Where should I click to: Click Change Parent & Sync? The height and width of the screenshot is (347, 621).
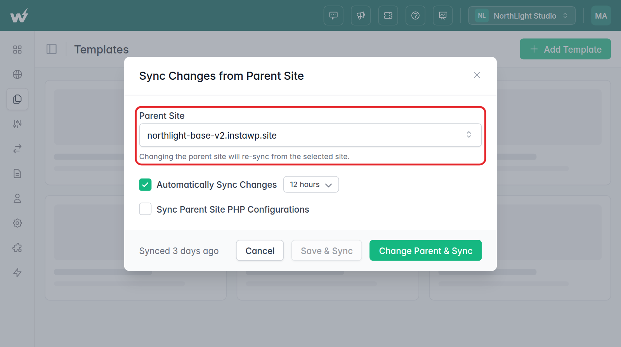[x=426, y=251]
